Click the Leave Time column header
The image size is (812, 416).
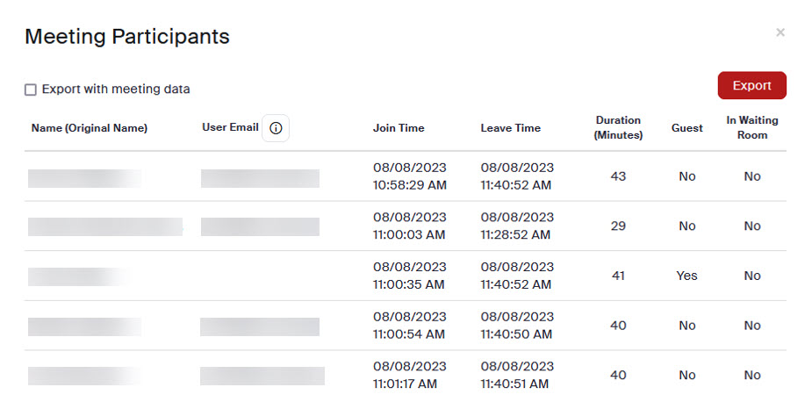(x=511, y=128)
